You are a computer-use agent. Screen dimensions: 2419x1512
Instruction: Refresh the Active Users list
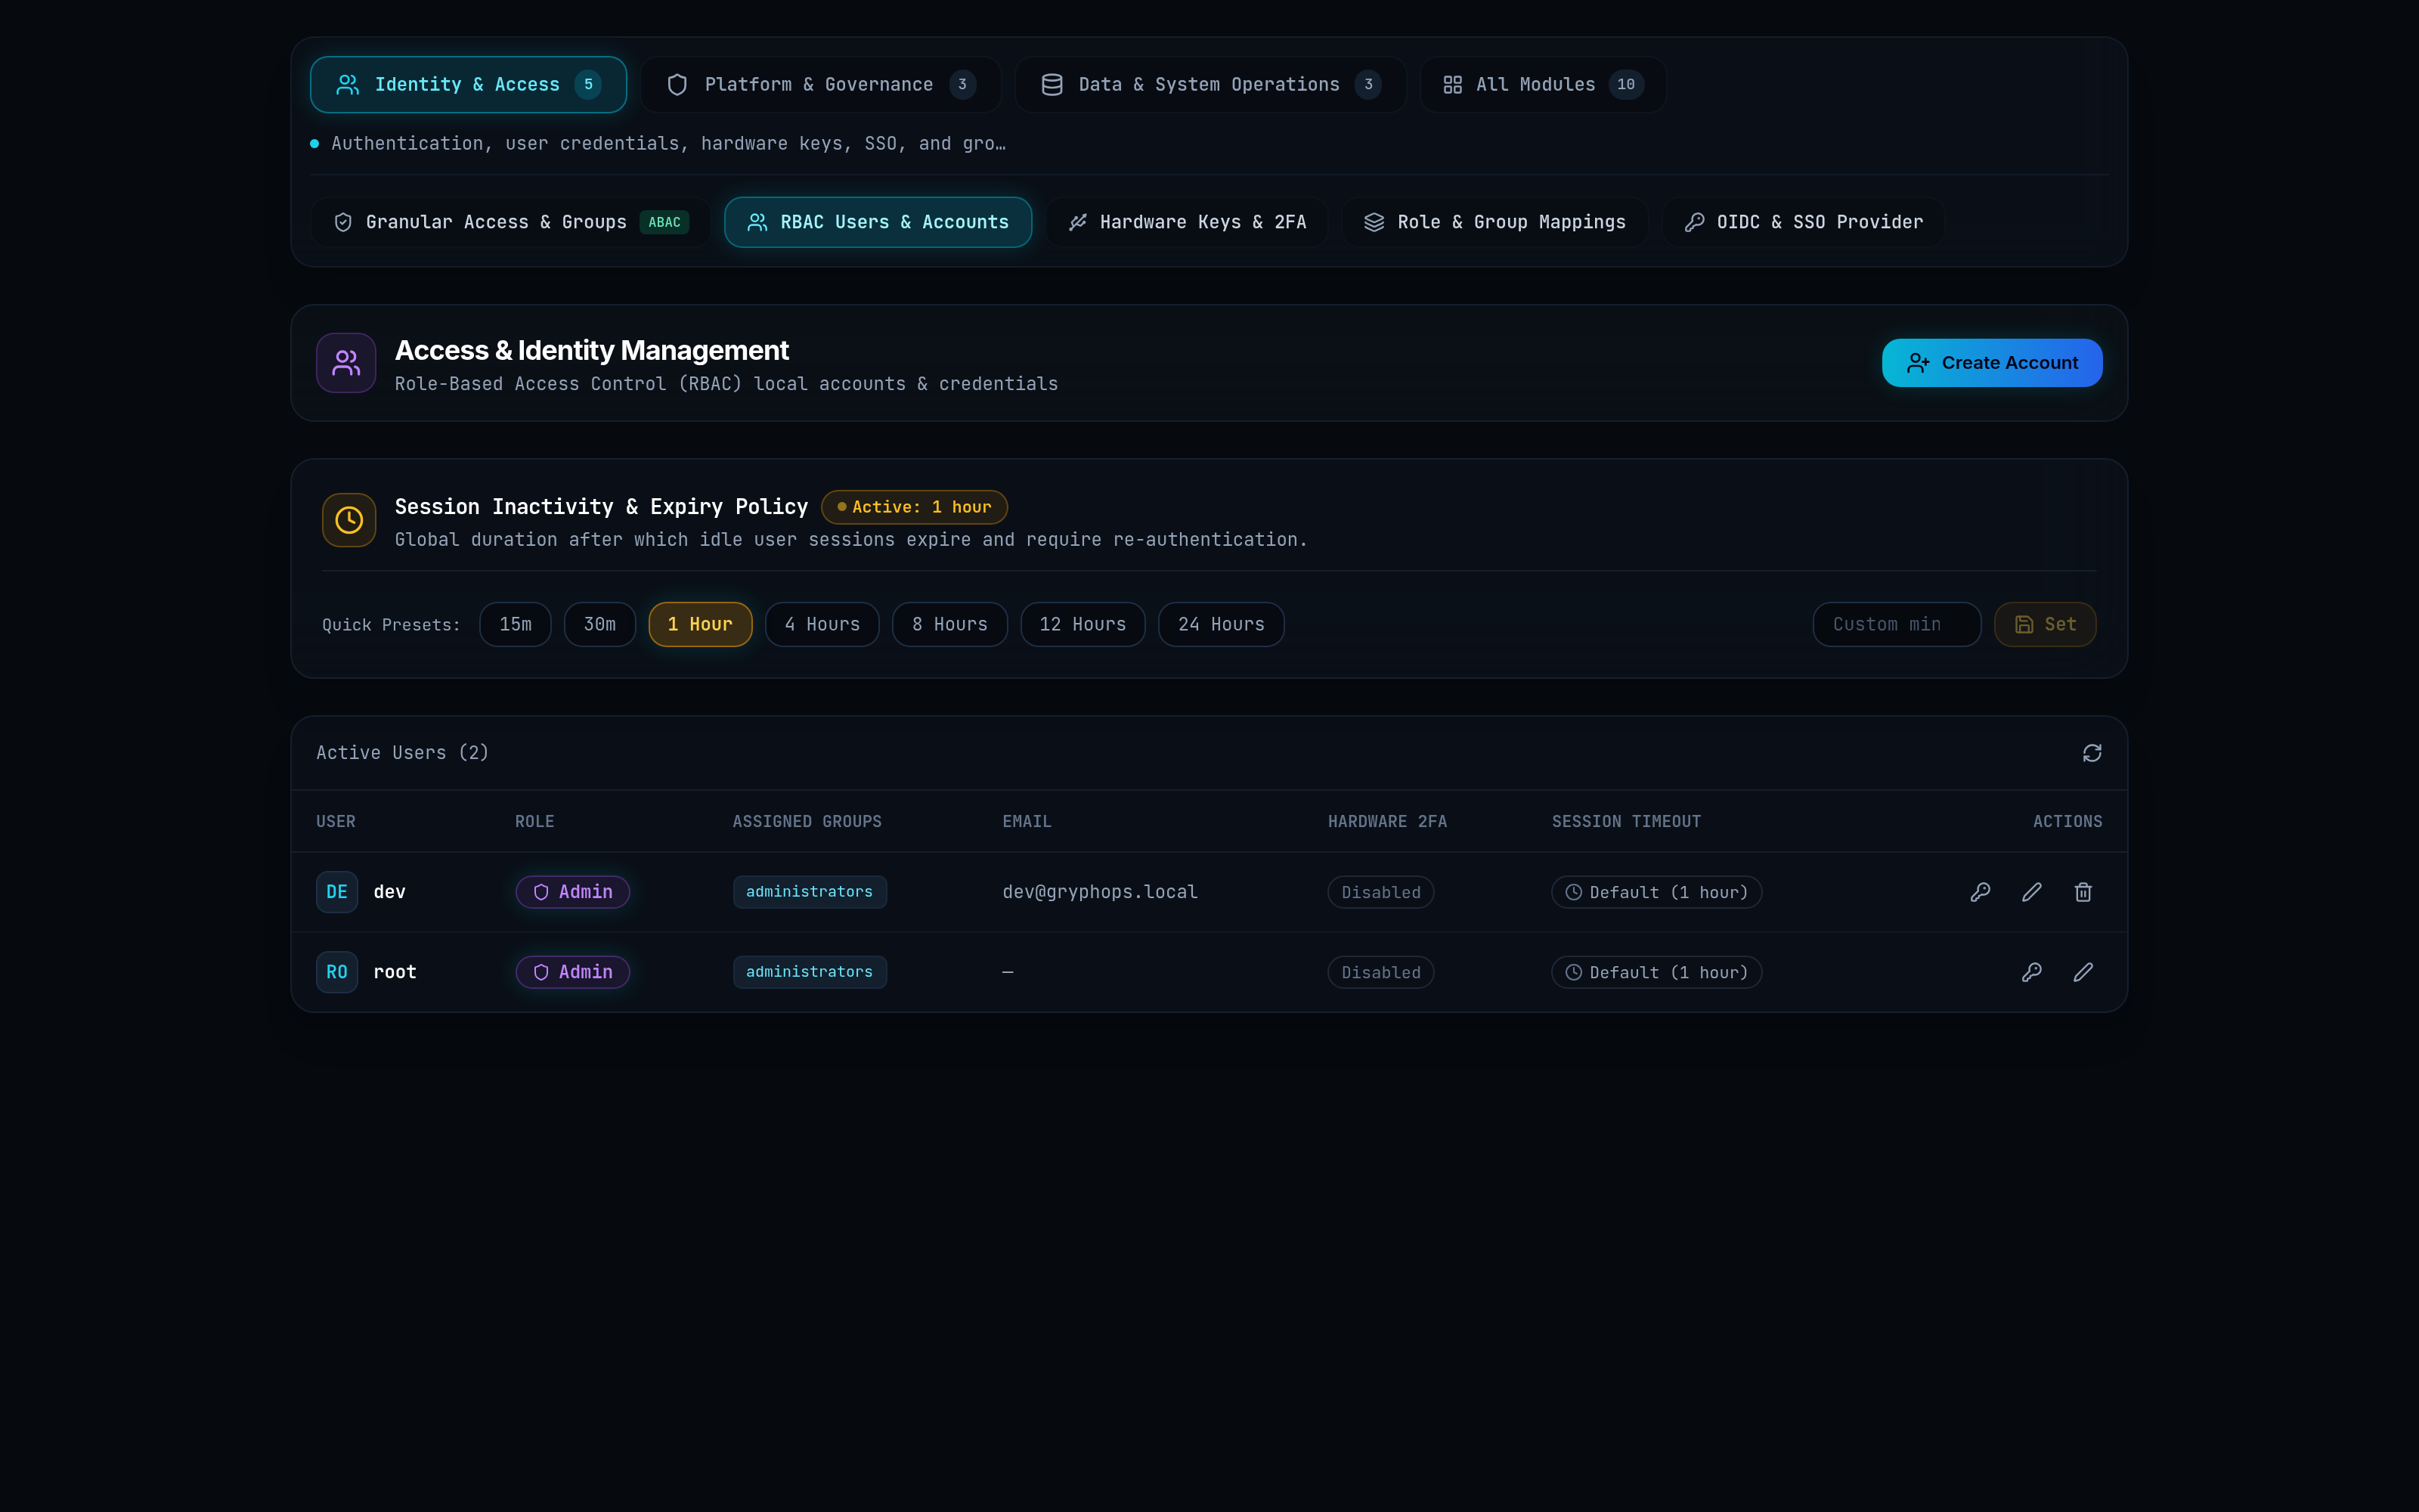click(x=2092, y=753)
